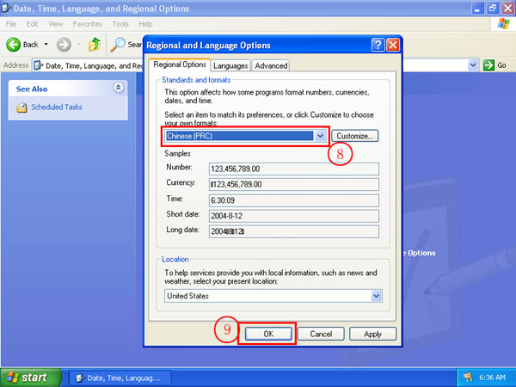The height and width of the screenshot is (387, 516).
Task: Click the Cancel button
Action: 320,334
